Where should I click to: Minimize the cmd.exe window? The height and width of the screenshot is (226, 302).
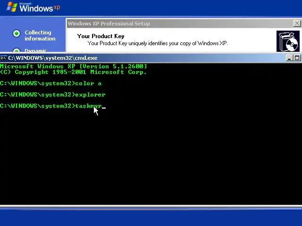tap(289, 58)
